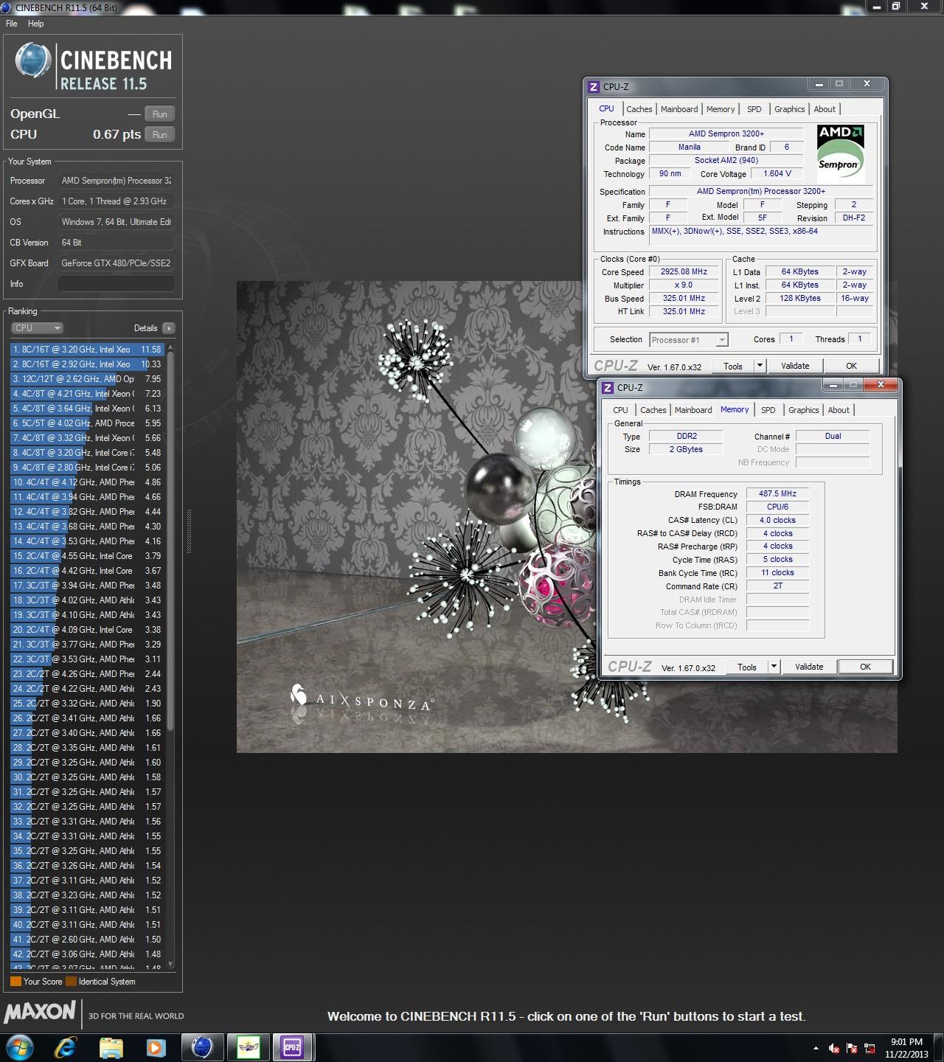Click the Maxon logo
Image resolution: width=944 pixels, height=1062 pixels.
[40, 1012]
